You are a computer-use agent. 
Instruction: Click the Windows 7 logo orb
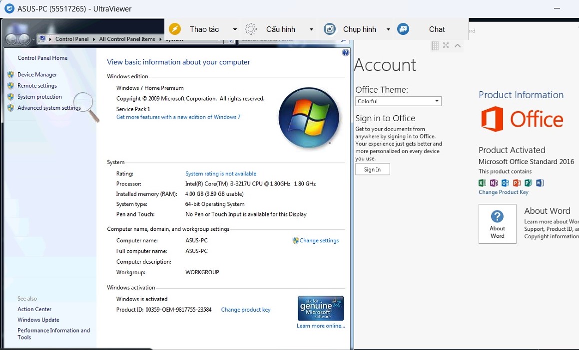[x=309, y=118]
